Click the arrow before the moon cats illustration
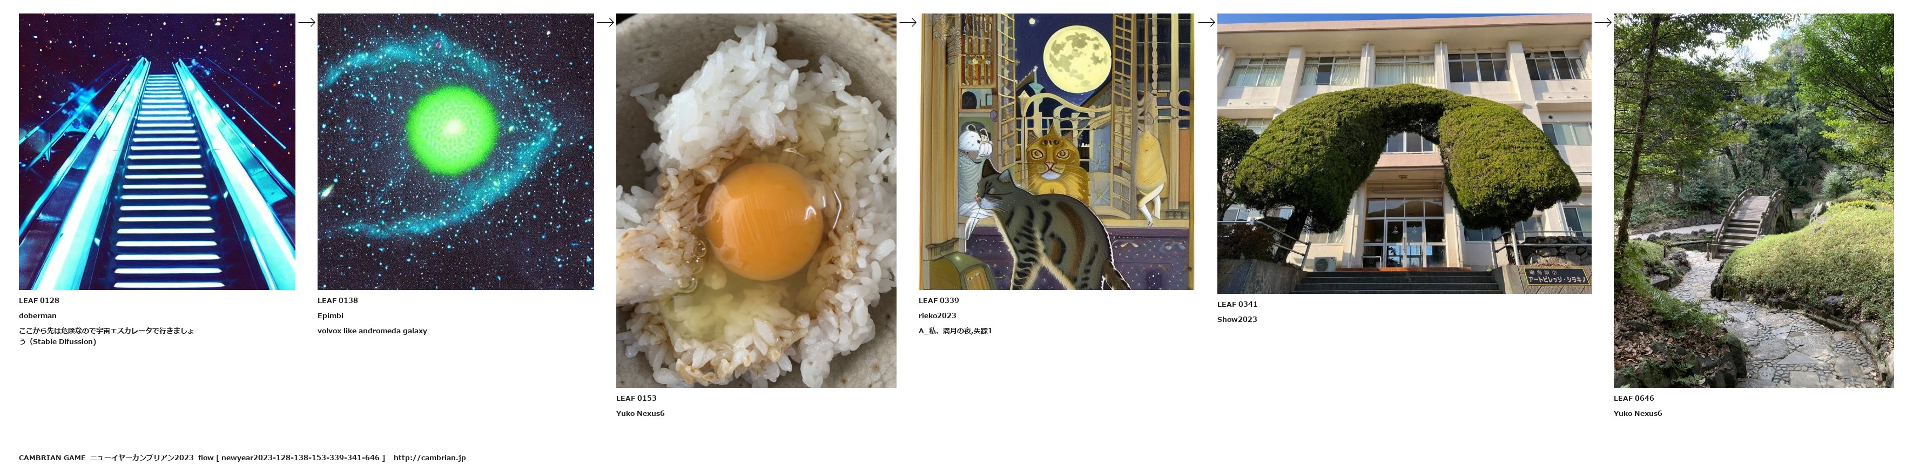This screenshot has height=471, width=1913. point(907,22)
